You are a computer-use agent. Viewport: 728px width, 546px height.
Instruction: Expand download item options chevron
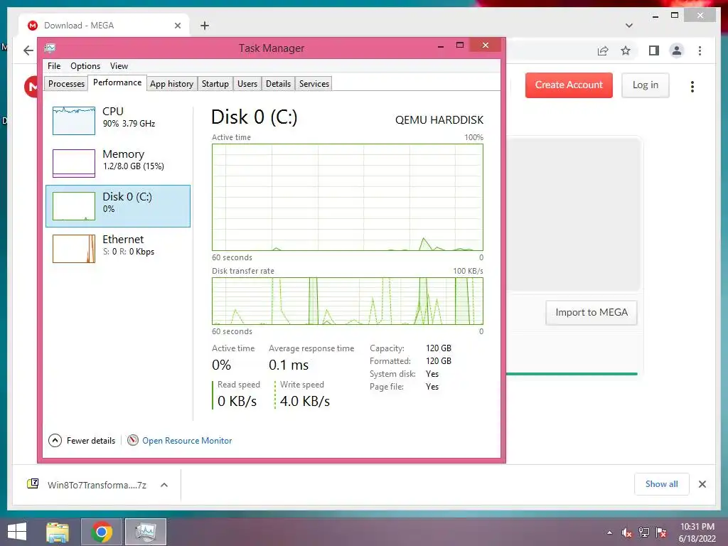(x=164, y=485)
